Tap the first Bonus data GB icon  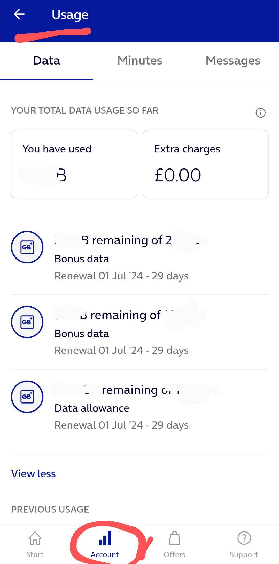point(27,247)
